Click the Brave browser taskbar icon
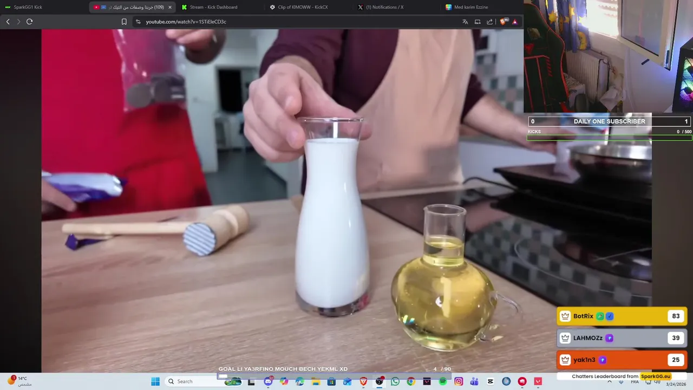Screen dimensions: 693x390 click(363, 381)
